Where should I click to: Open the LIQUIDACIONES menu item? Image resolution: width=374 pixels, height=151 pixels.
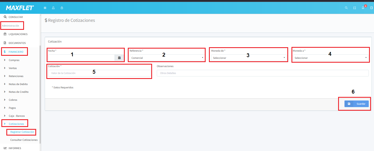[x=18, y=34]
